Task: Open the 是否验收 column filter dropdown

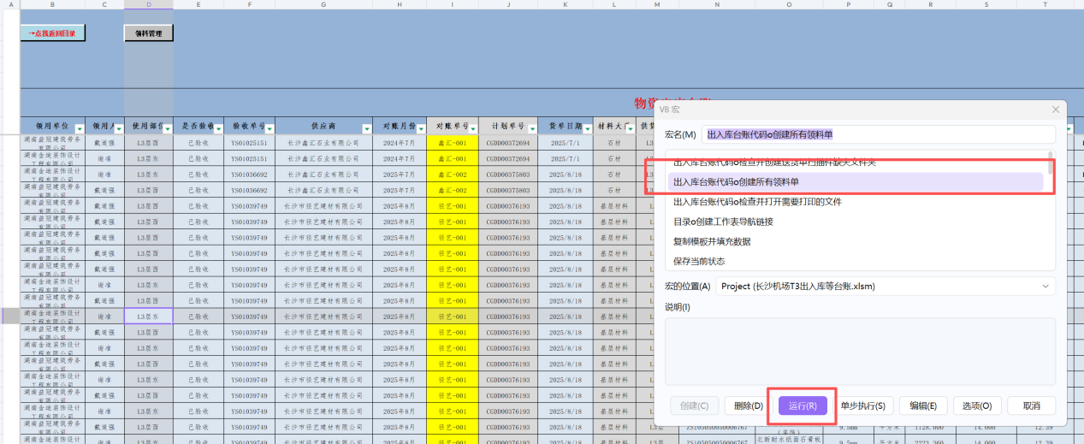Action: tap(216, 128)
